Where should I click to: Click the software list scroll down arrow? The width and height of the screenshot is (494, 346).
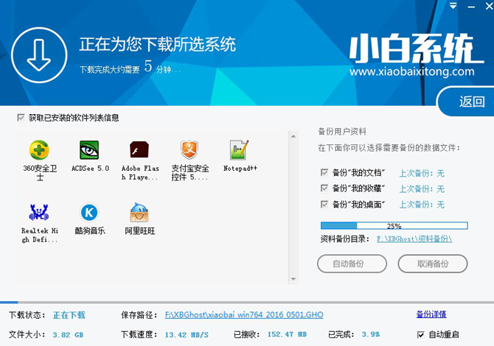293,279
